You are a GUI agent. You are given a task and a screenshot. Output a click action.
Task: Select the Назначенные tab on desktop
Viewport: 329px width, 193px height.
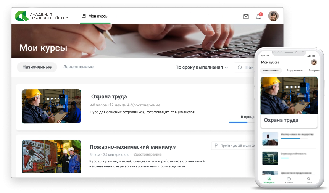pyautogui.click(x=37, y=67)
